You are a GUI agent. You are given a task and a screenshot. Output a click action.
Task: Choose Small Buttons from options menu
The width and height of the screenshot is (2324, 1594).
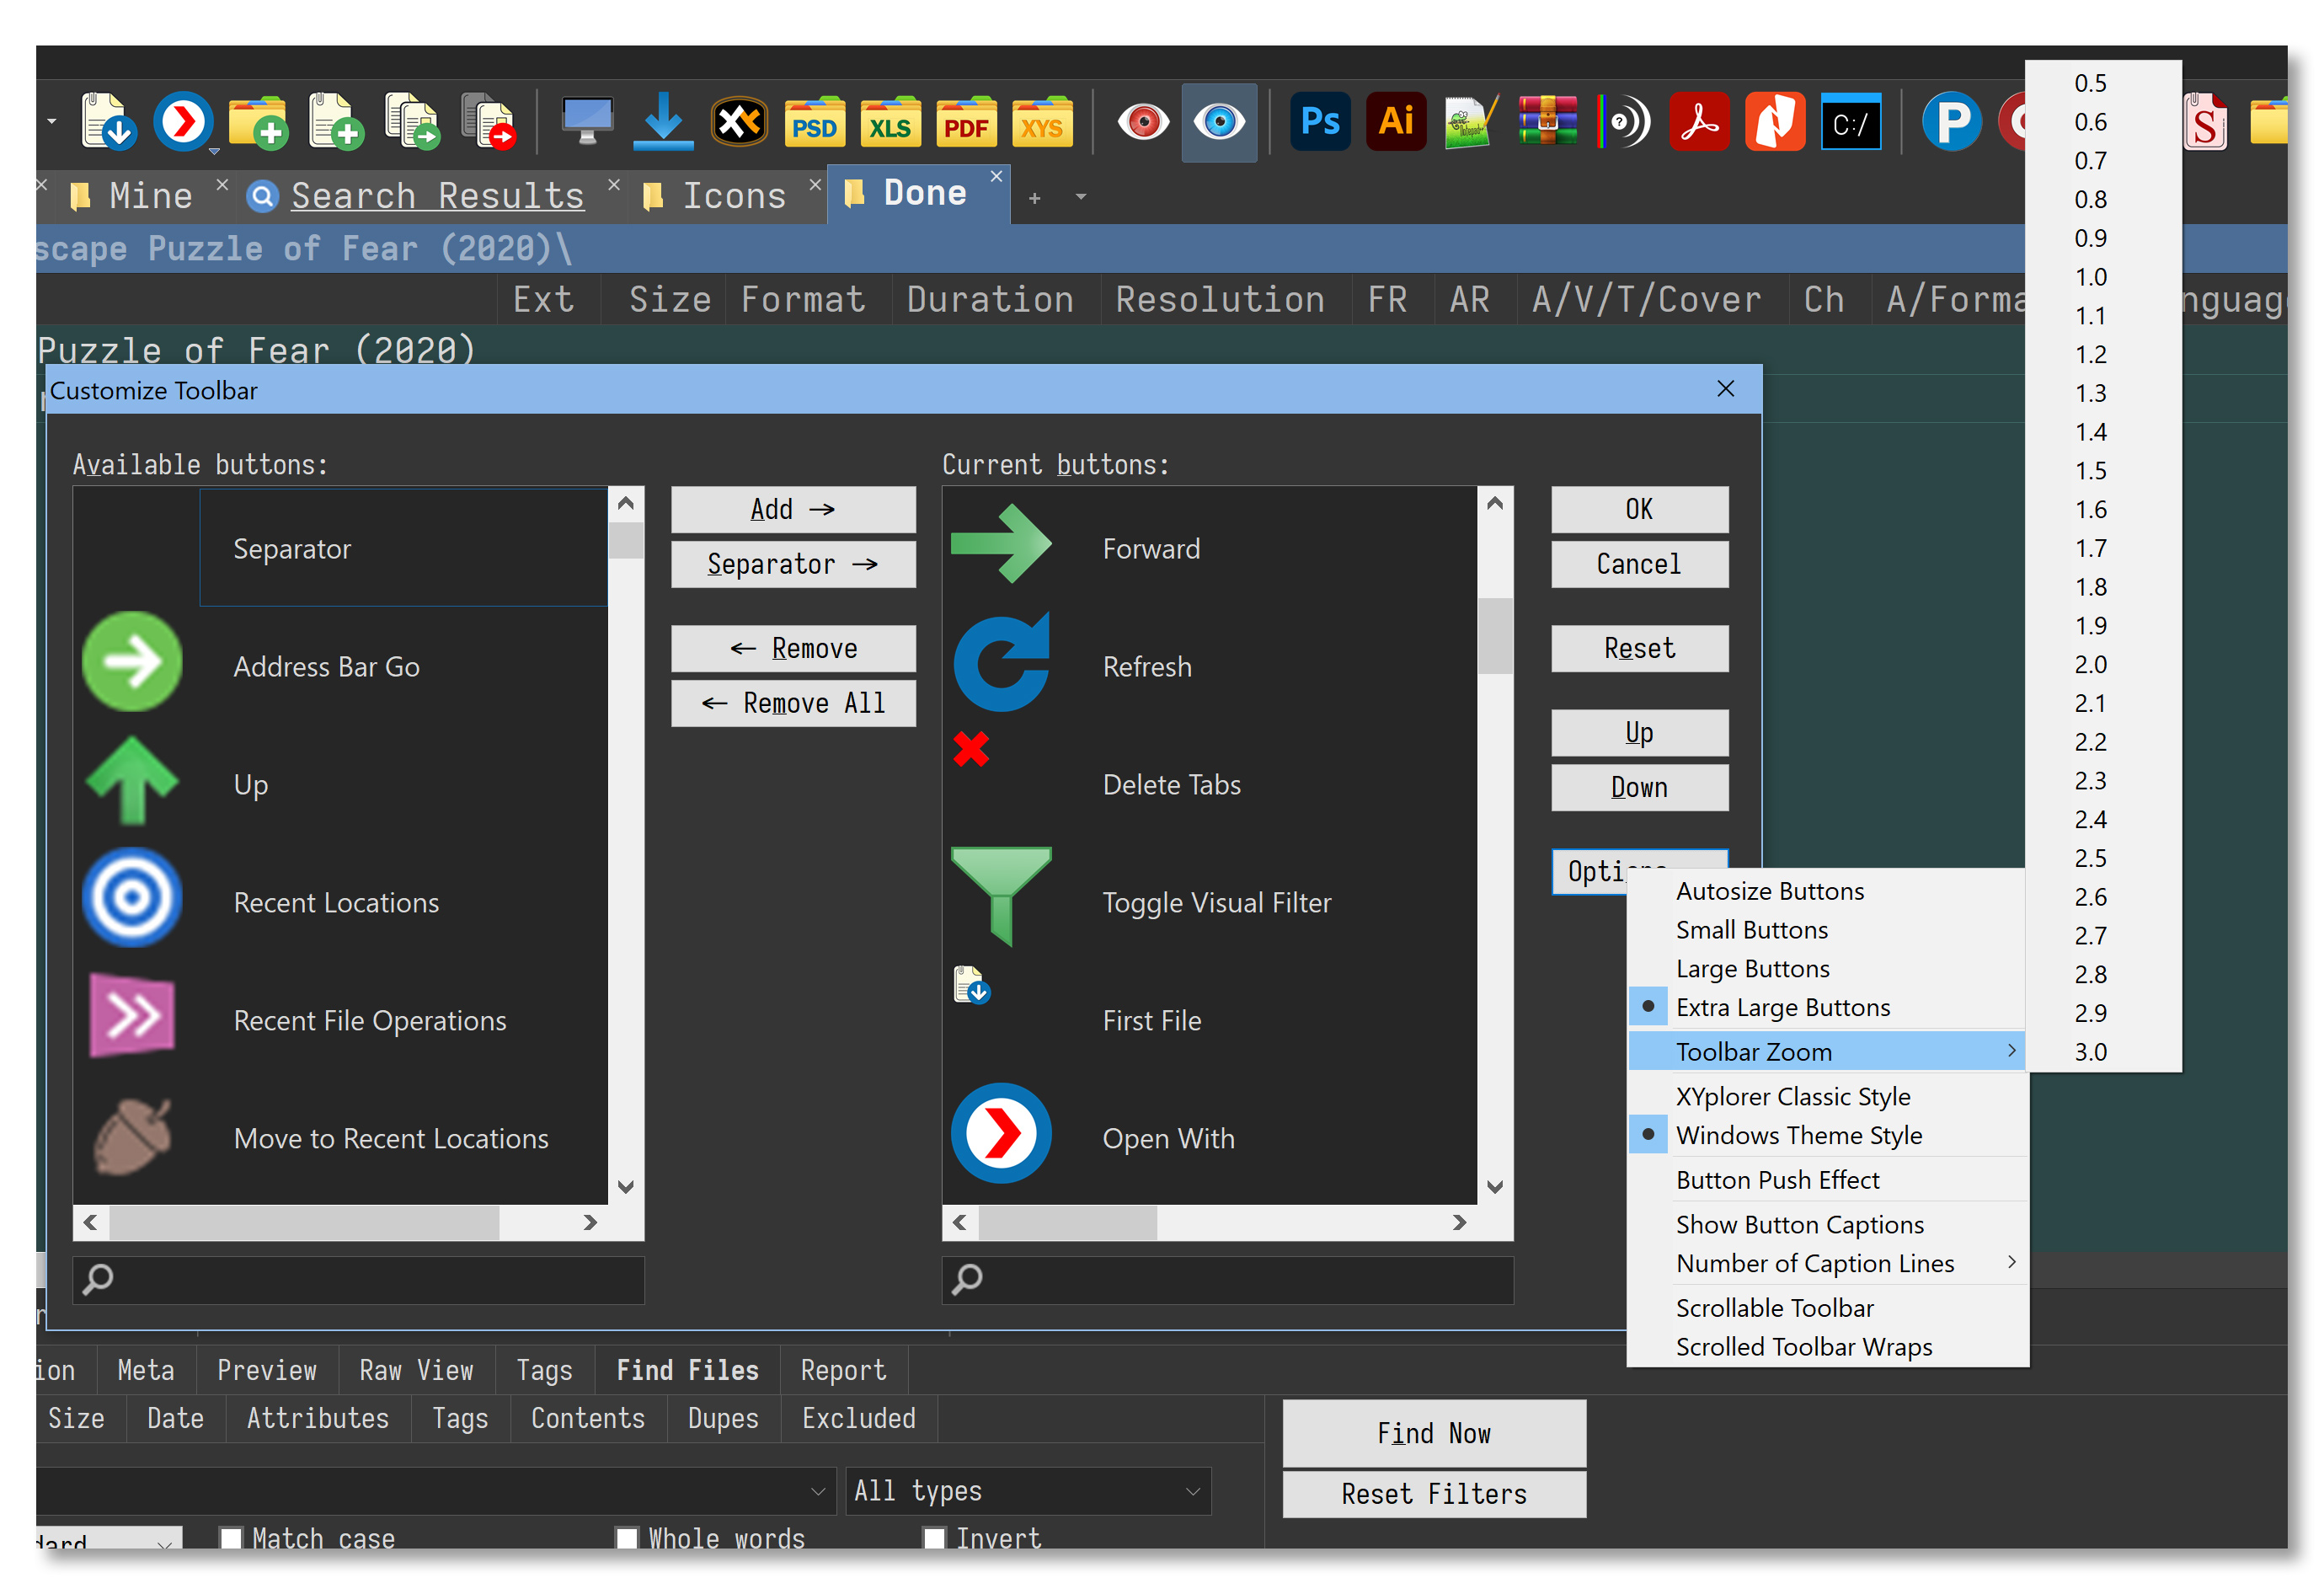(1751, 929)
